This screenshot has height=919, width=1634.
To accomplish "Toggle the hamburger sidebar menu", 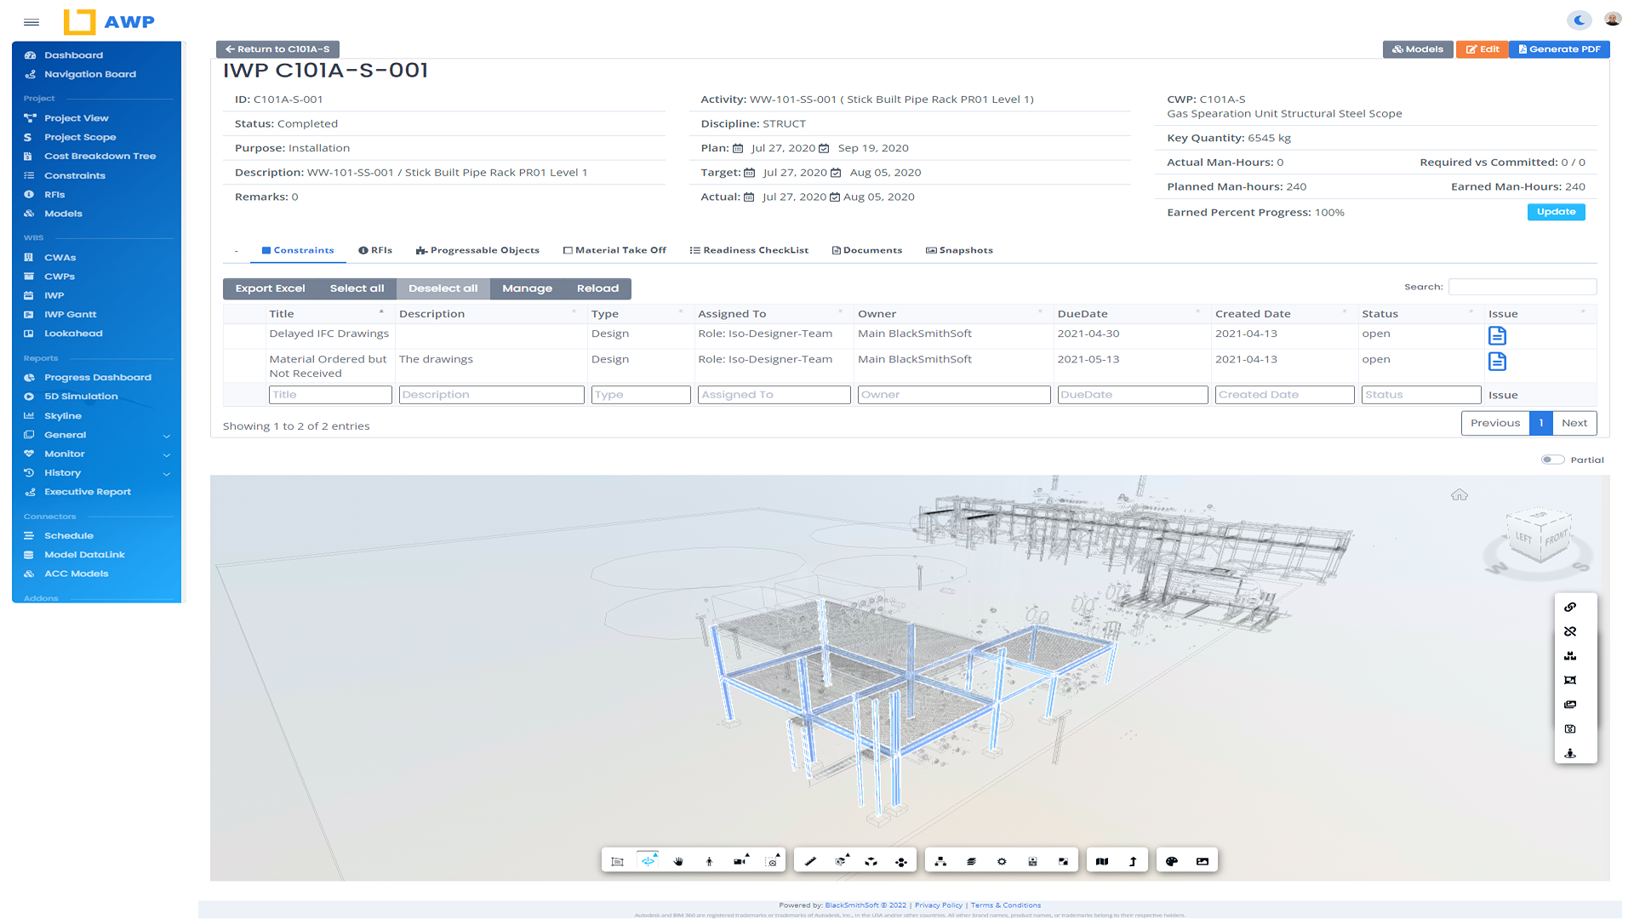I will 31,22.
